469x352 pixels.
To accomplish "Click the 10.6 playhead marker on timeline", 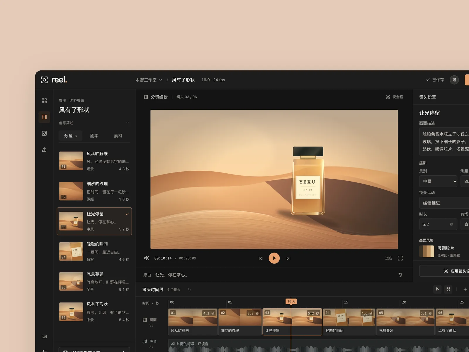I will 291,301.
